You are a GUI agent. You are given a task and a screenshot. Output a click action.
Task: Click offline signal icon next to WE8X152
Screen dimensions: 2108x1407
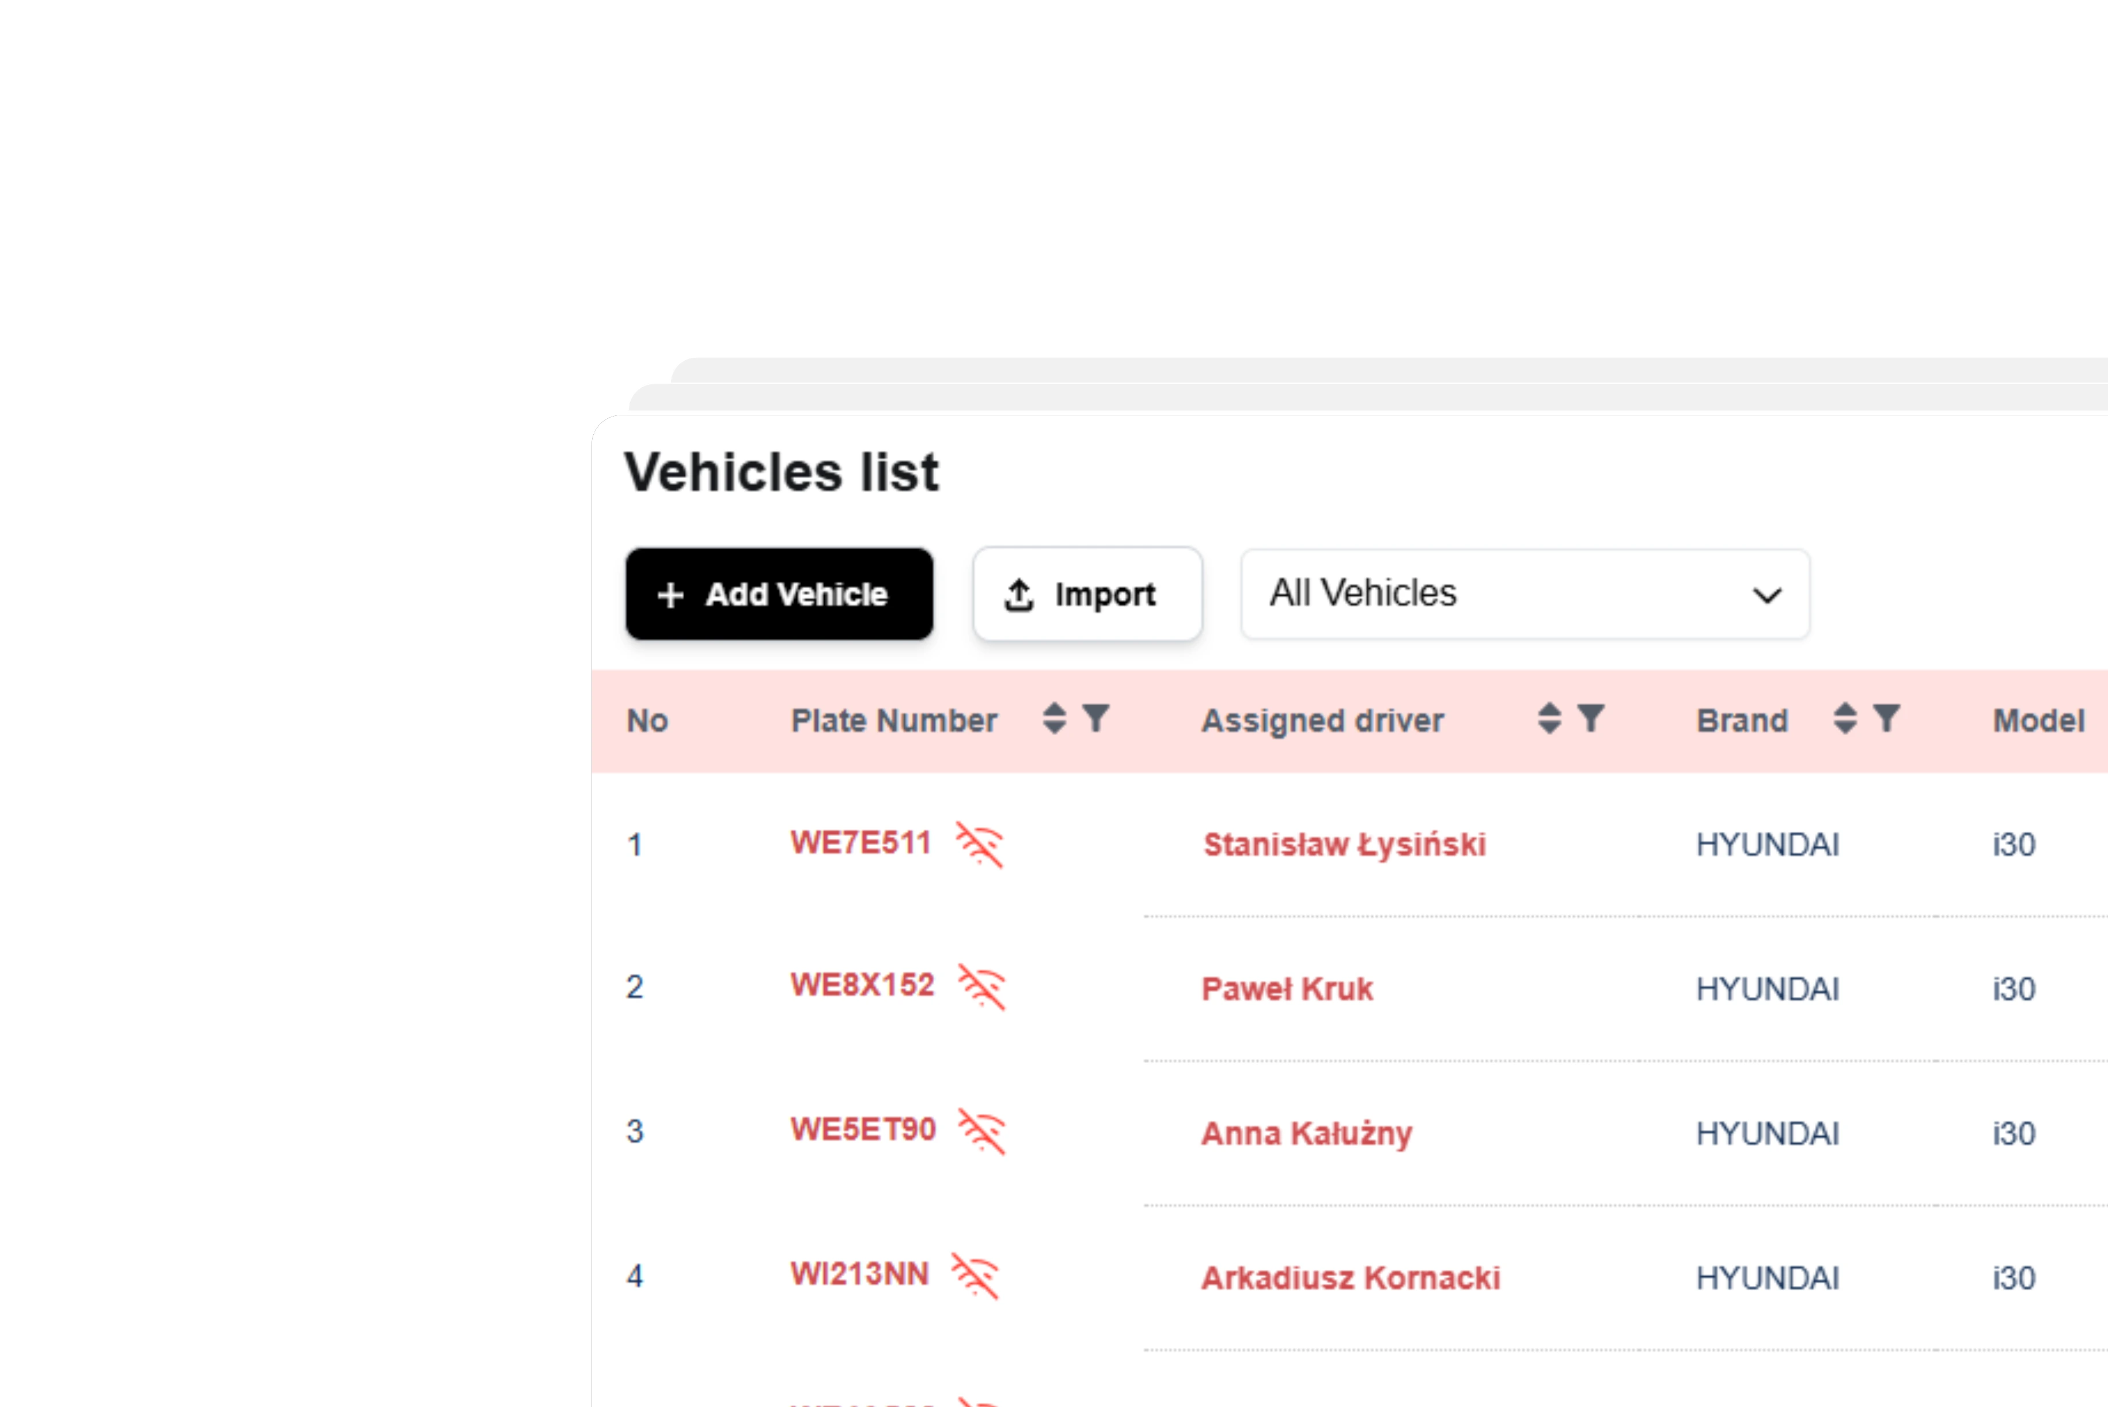pyautogui.click(x=982, y=987)
